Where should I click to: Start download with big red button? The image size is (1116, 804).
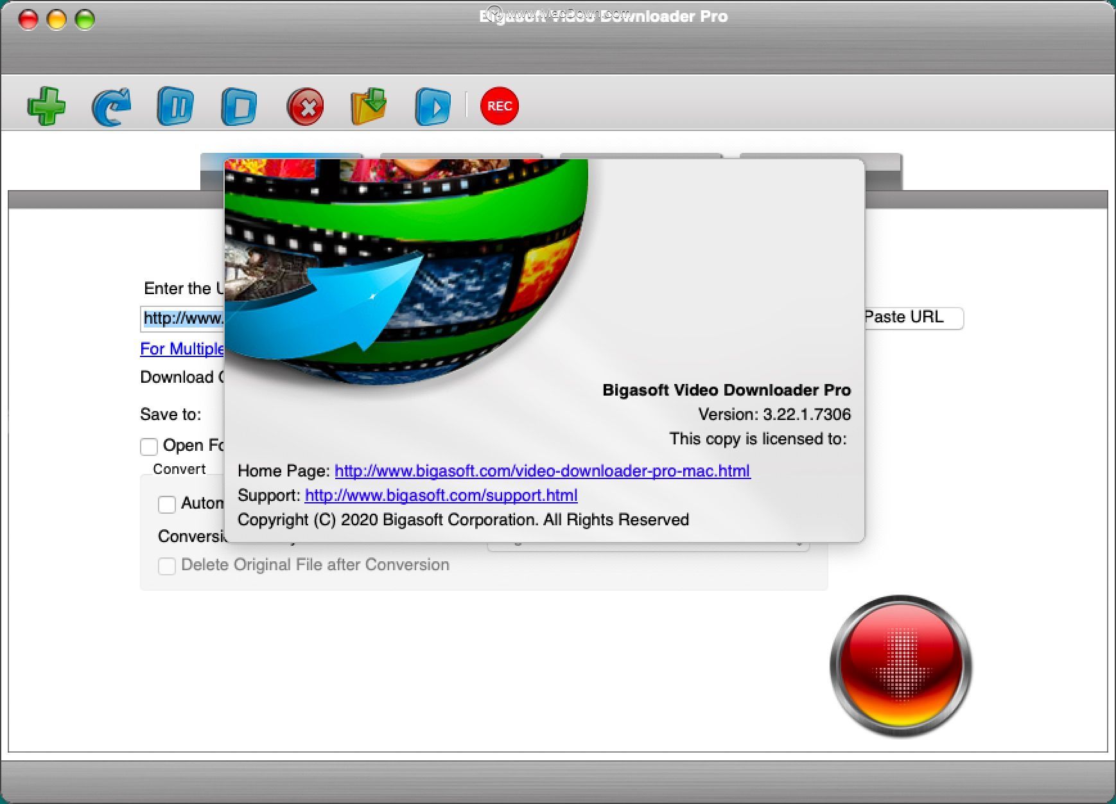pos(901,666)
